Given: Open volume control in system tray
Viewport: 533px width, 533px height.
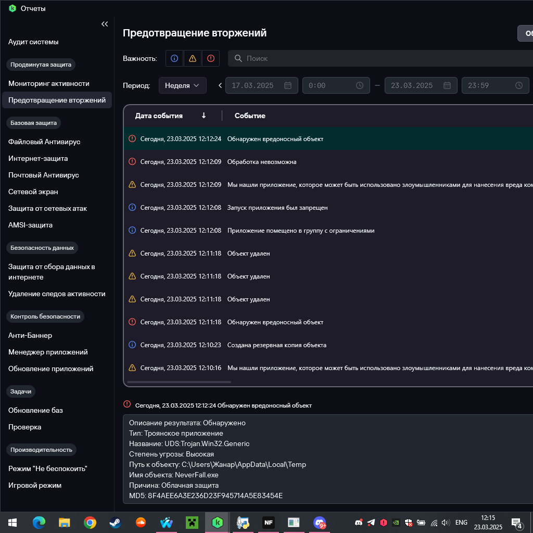Looking at the screenshot, I should pos(446,523).
